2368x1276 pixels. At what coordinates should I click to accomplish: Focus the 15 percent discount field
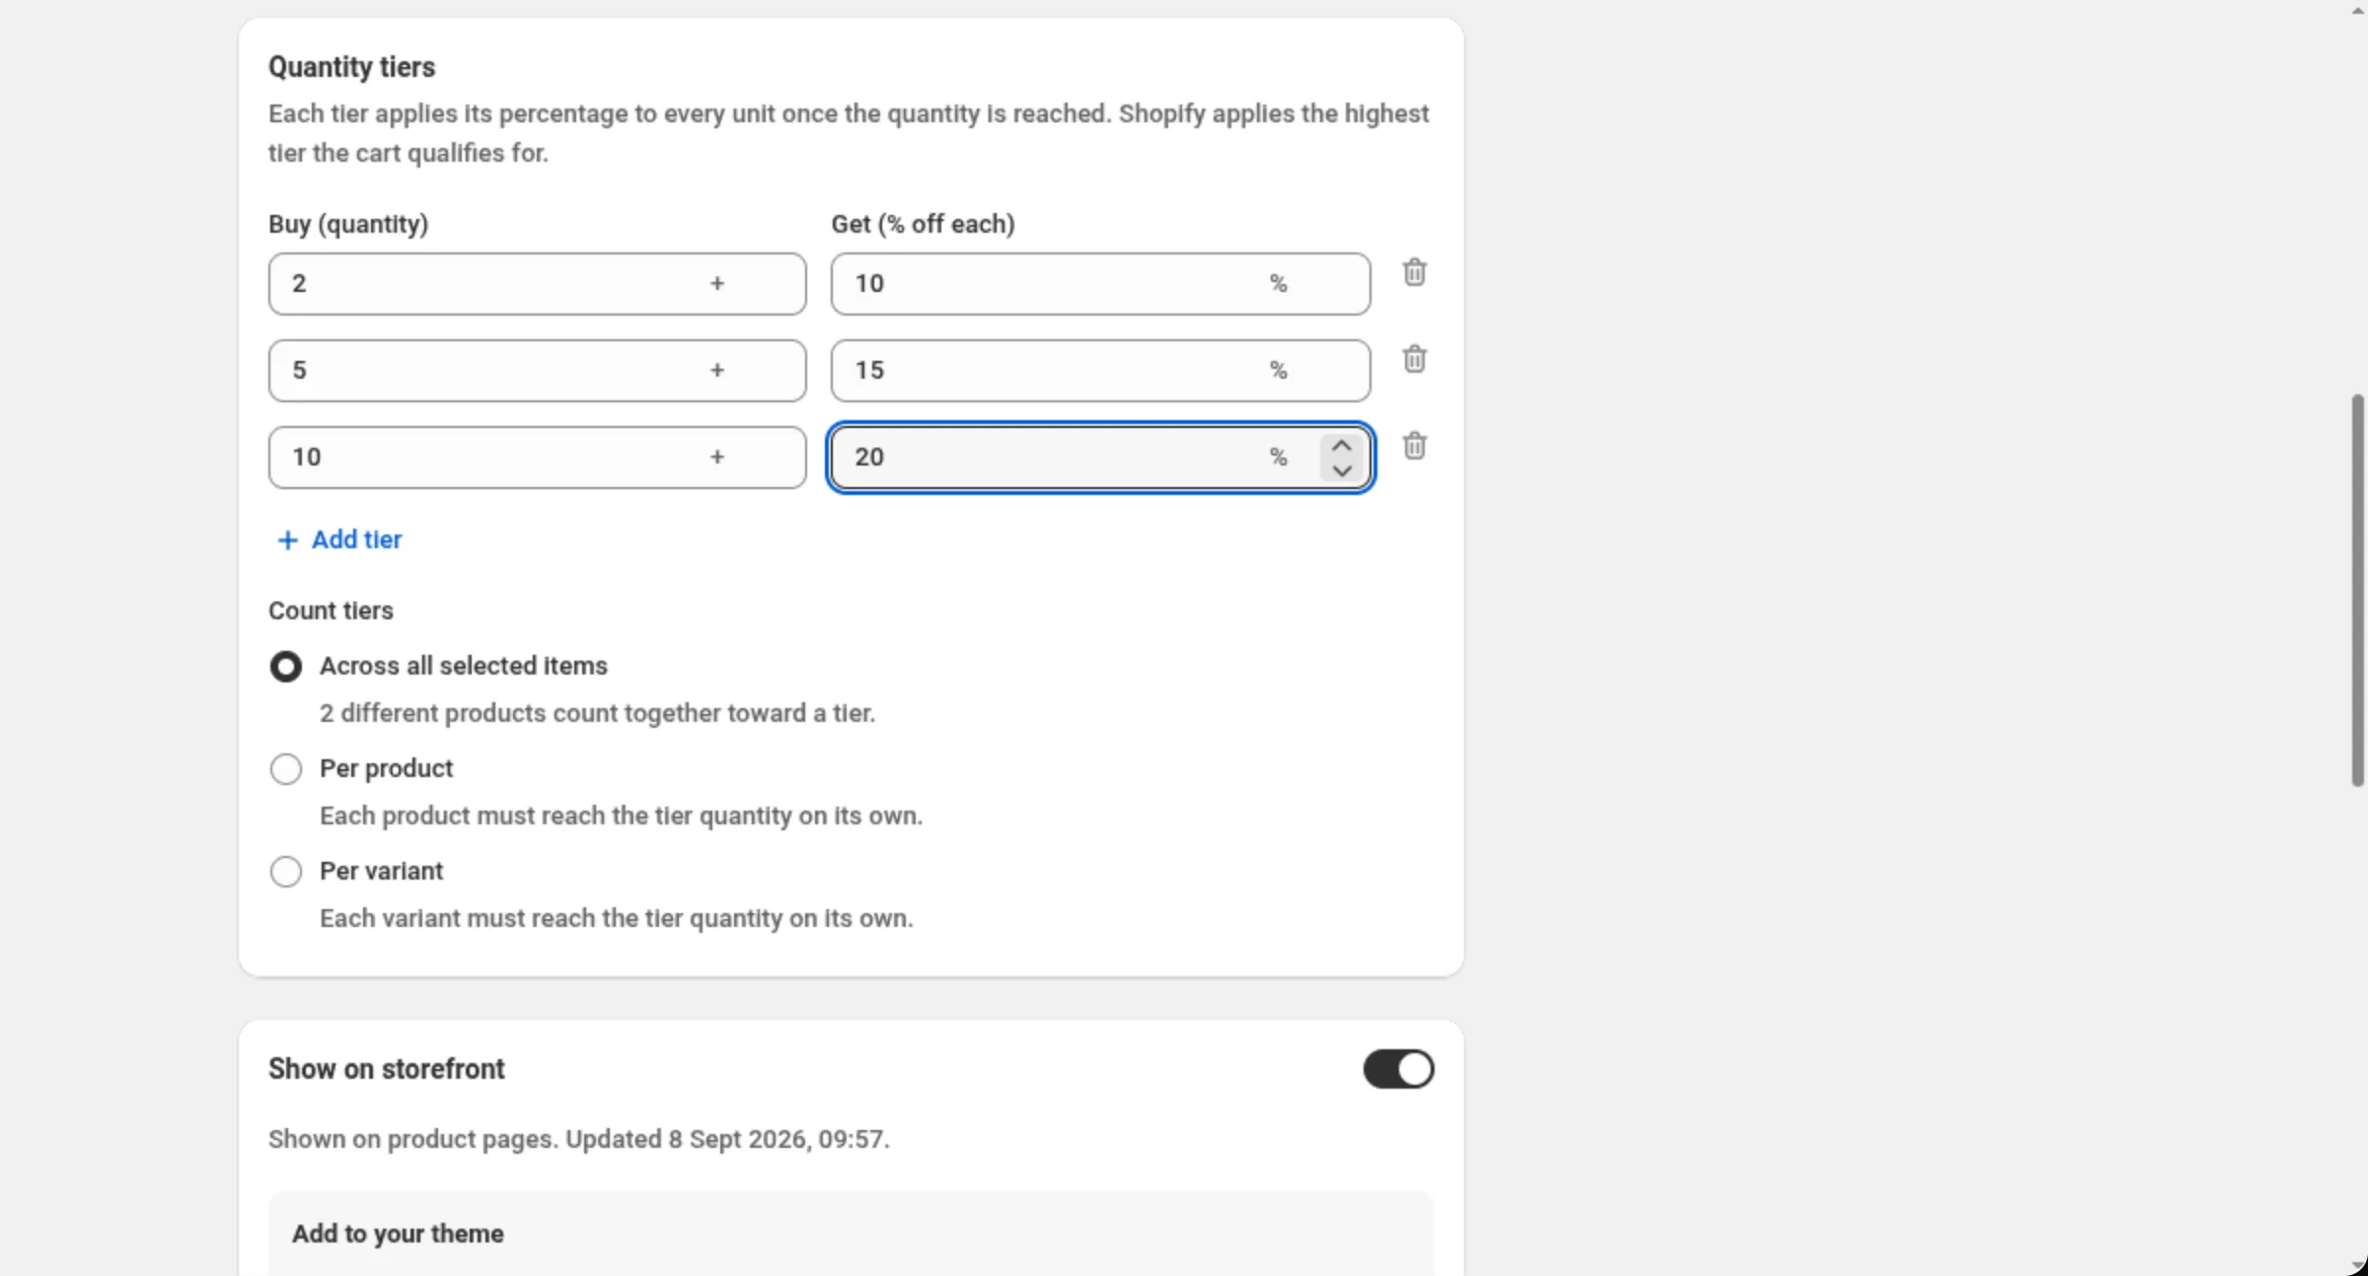pyautogui.click(x=1100, y=371)
